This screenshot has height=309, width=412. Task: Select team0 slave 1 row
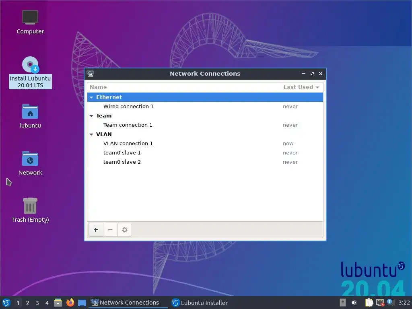pos(205,152)
